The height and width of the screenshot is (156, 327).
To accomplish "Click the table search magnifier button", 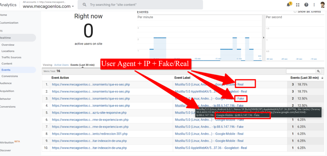I will 318,71.
